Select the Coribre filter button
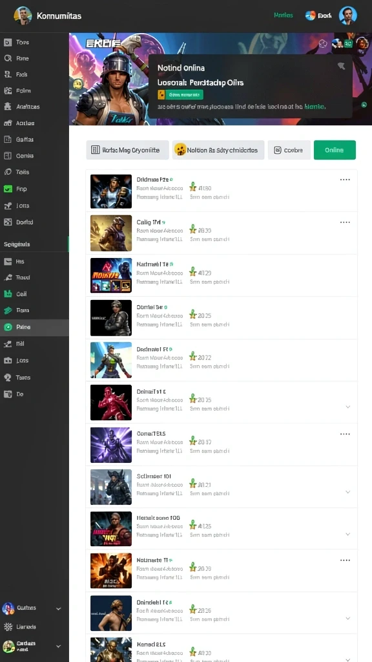The image size is (372, 662). coord(289,150)
